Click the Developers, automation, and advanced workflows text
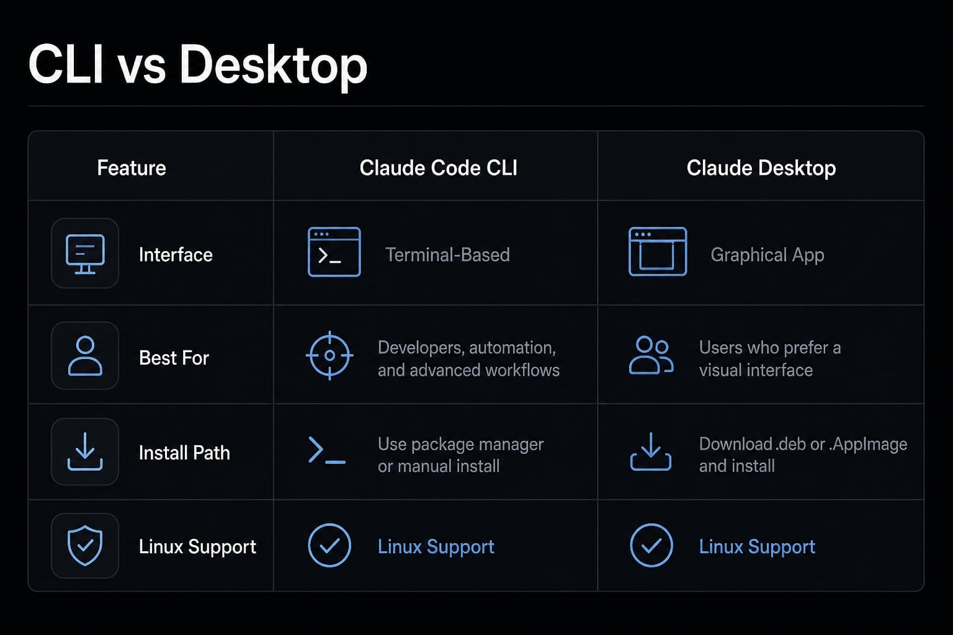The width and height of the screenshot is (953, 635). 468,359
